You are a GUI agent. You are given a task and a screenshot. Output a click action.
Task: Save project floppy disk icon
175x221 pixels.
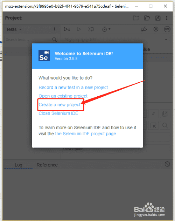click(158, 18)
